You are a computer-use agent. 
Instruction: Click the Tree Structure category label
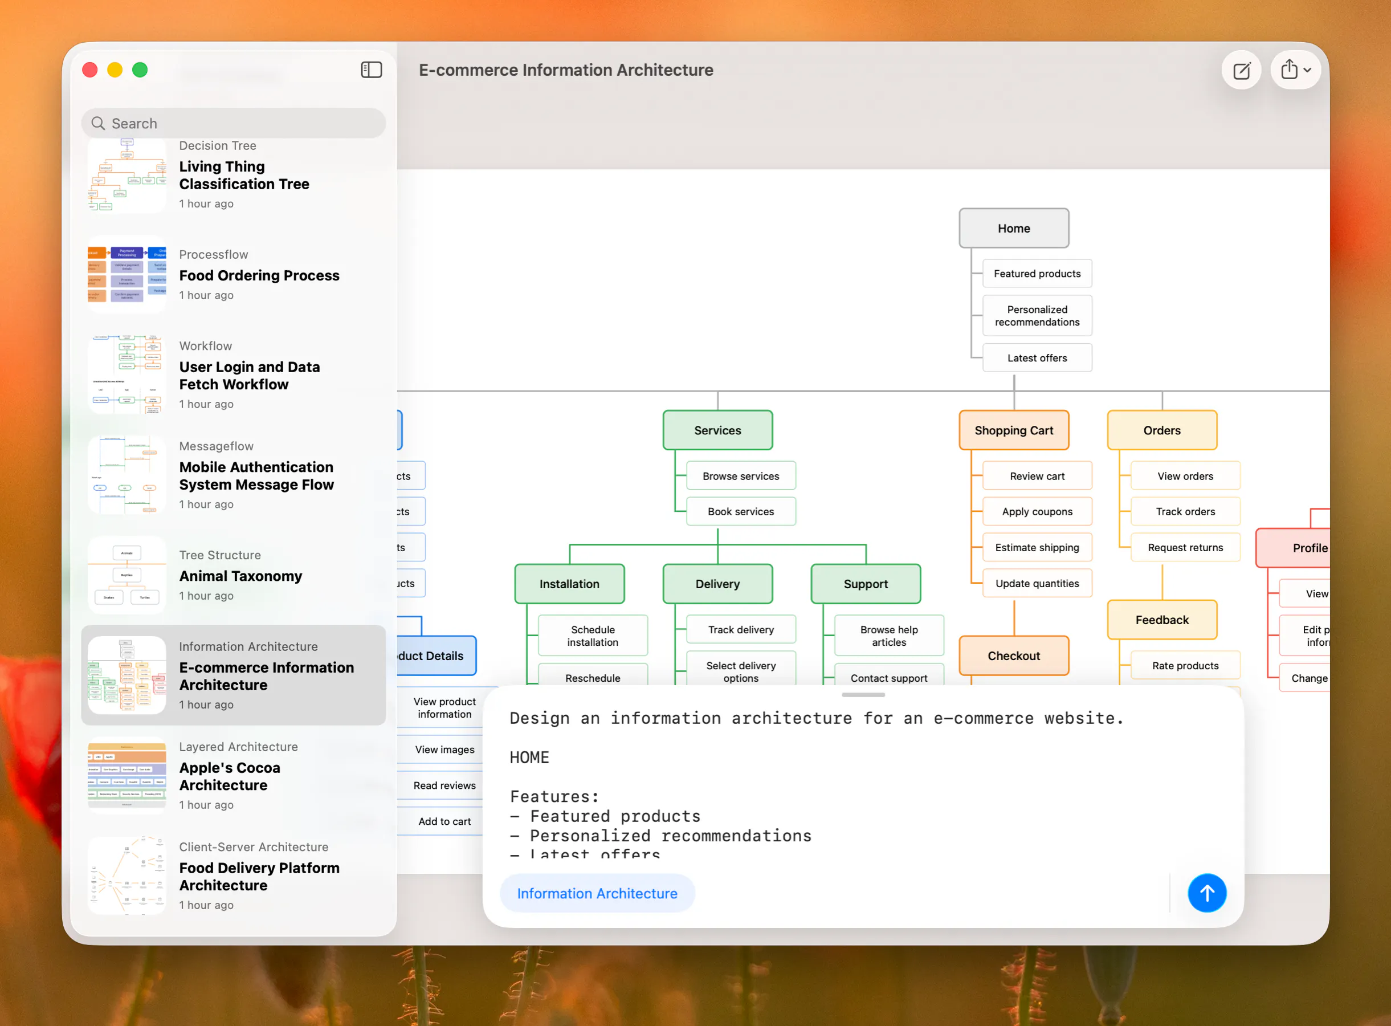221,555
